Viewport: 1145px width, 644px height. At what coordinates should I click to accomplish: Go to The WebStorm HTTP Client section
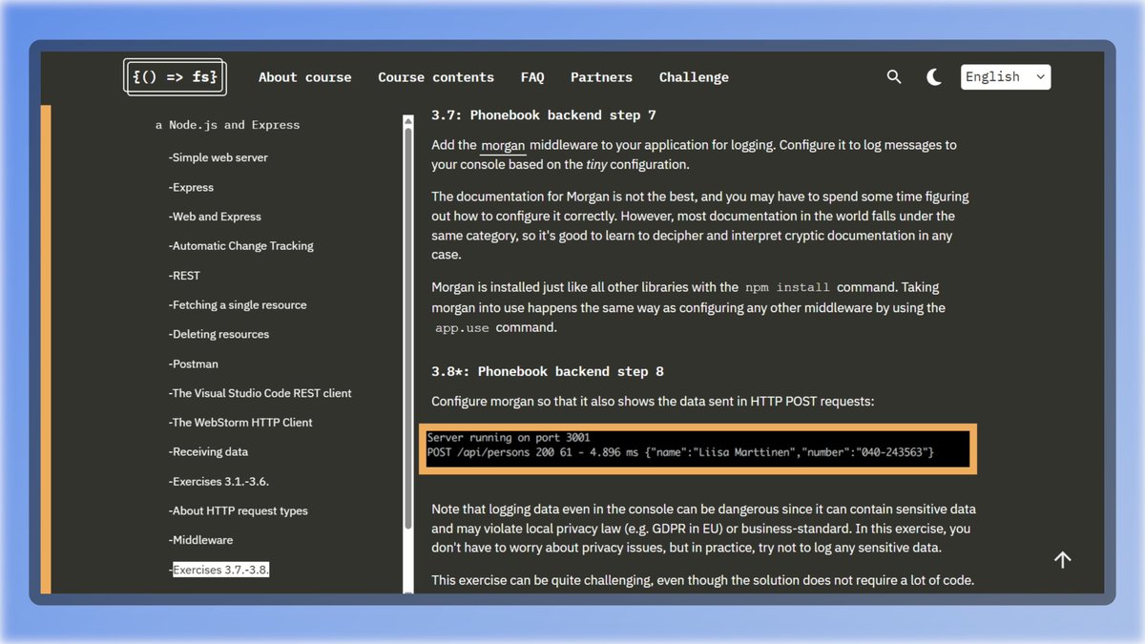240,423
